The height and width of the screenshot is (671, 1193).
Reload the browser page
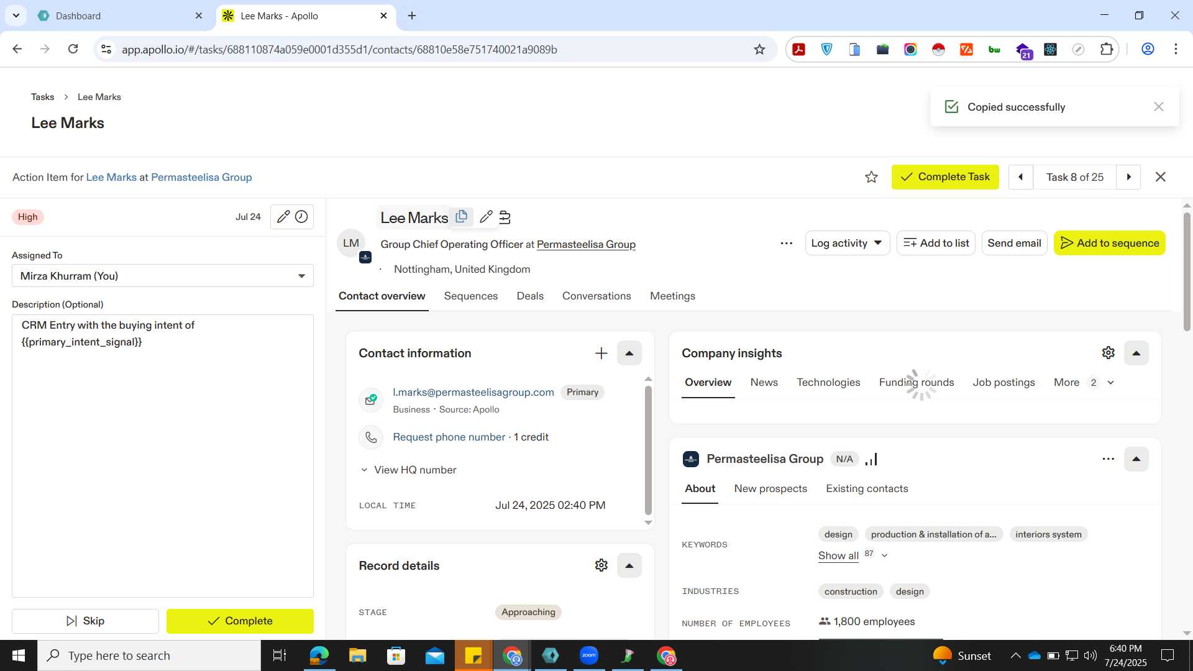tap(73, 49)
